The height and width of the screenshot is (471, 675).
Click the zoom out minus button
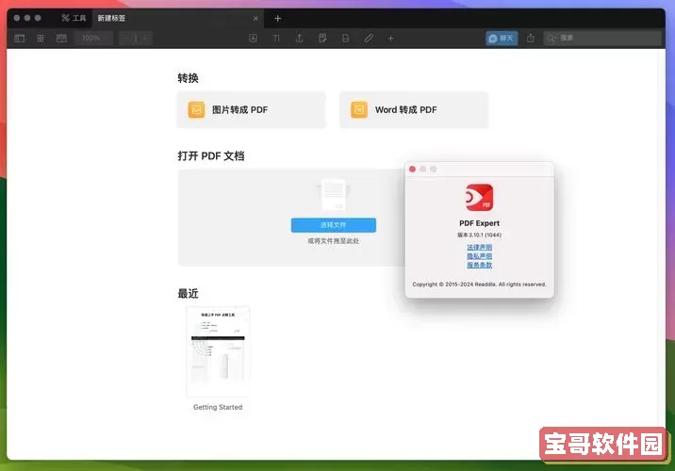point(126,39)
